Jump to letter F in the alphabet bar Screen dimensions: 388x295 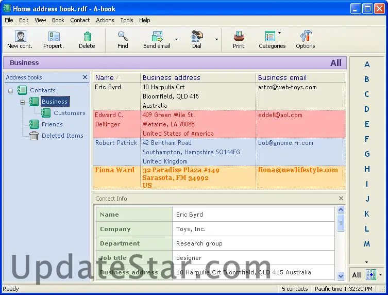(367, 139)
